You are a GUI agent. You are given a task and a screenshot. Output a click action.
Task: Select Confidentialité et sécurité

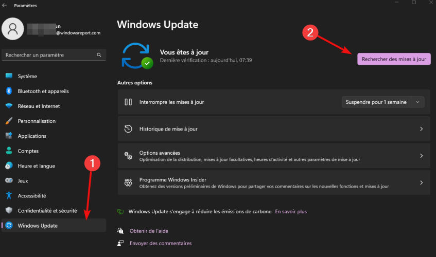point(54,211)
